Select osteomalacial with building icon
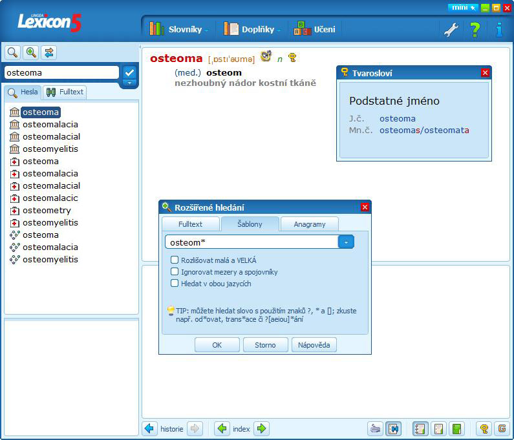The image size is (514, 440). tap(51, 136)
